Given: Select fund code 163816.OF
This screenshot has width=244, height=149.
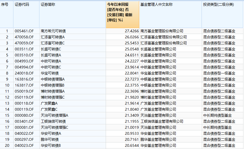Looking at the screenshot, I should [x=24, y=79].
